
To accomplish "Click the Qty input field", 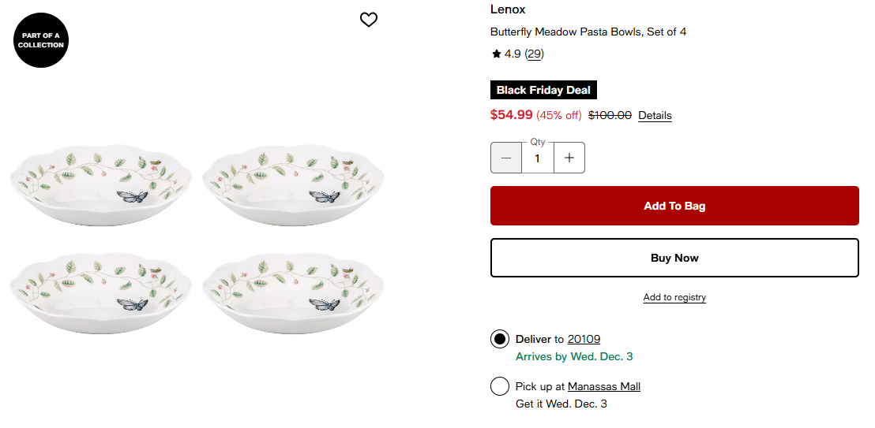I will point(538,158).
